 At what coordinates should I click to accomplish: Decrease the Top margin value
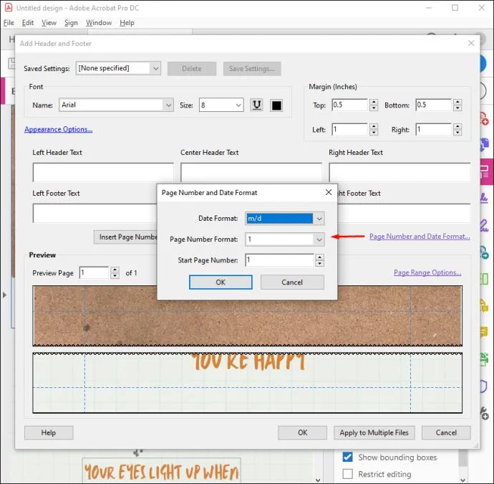click(x=374, y=108)
